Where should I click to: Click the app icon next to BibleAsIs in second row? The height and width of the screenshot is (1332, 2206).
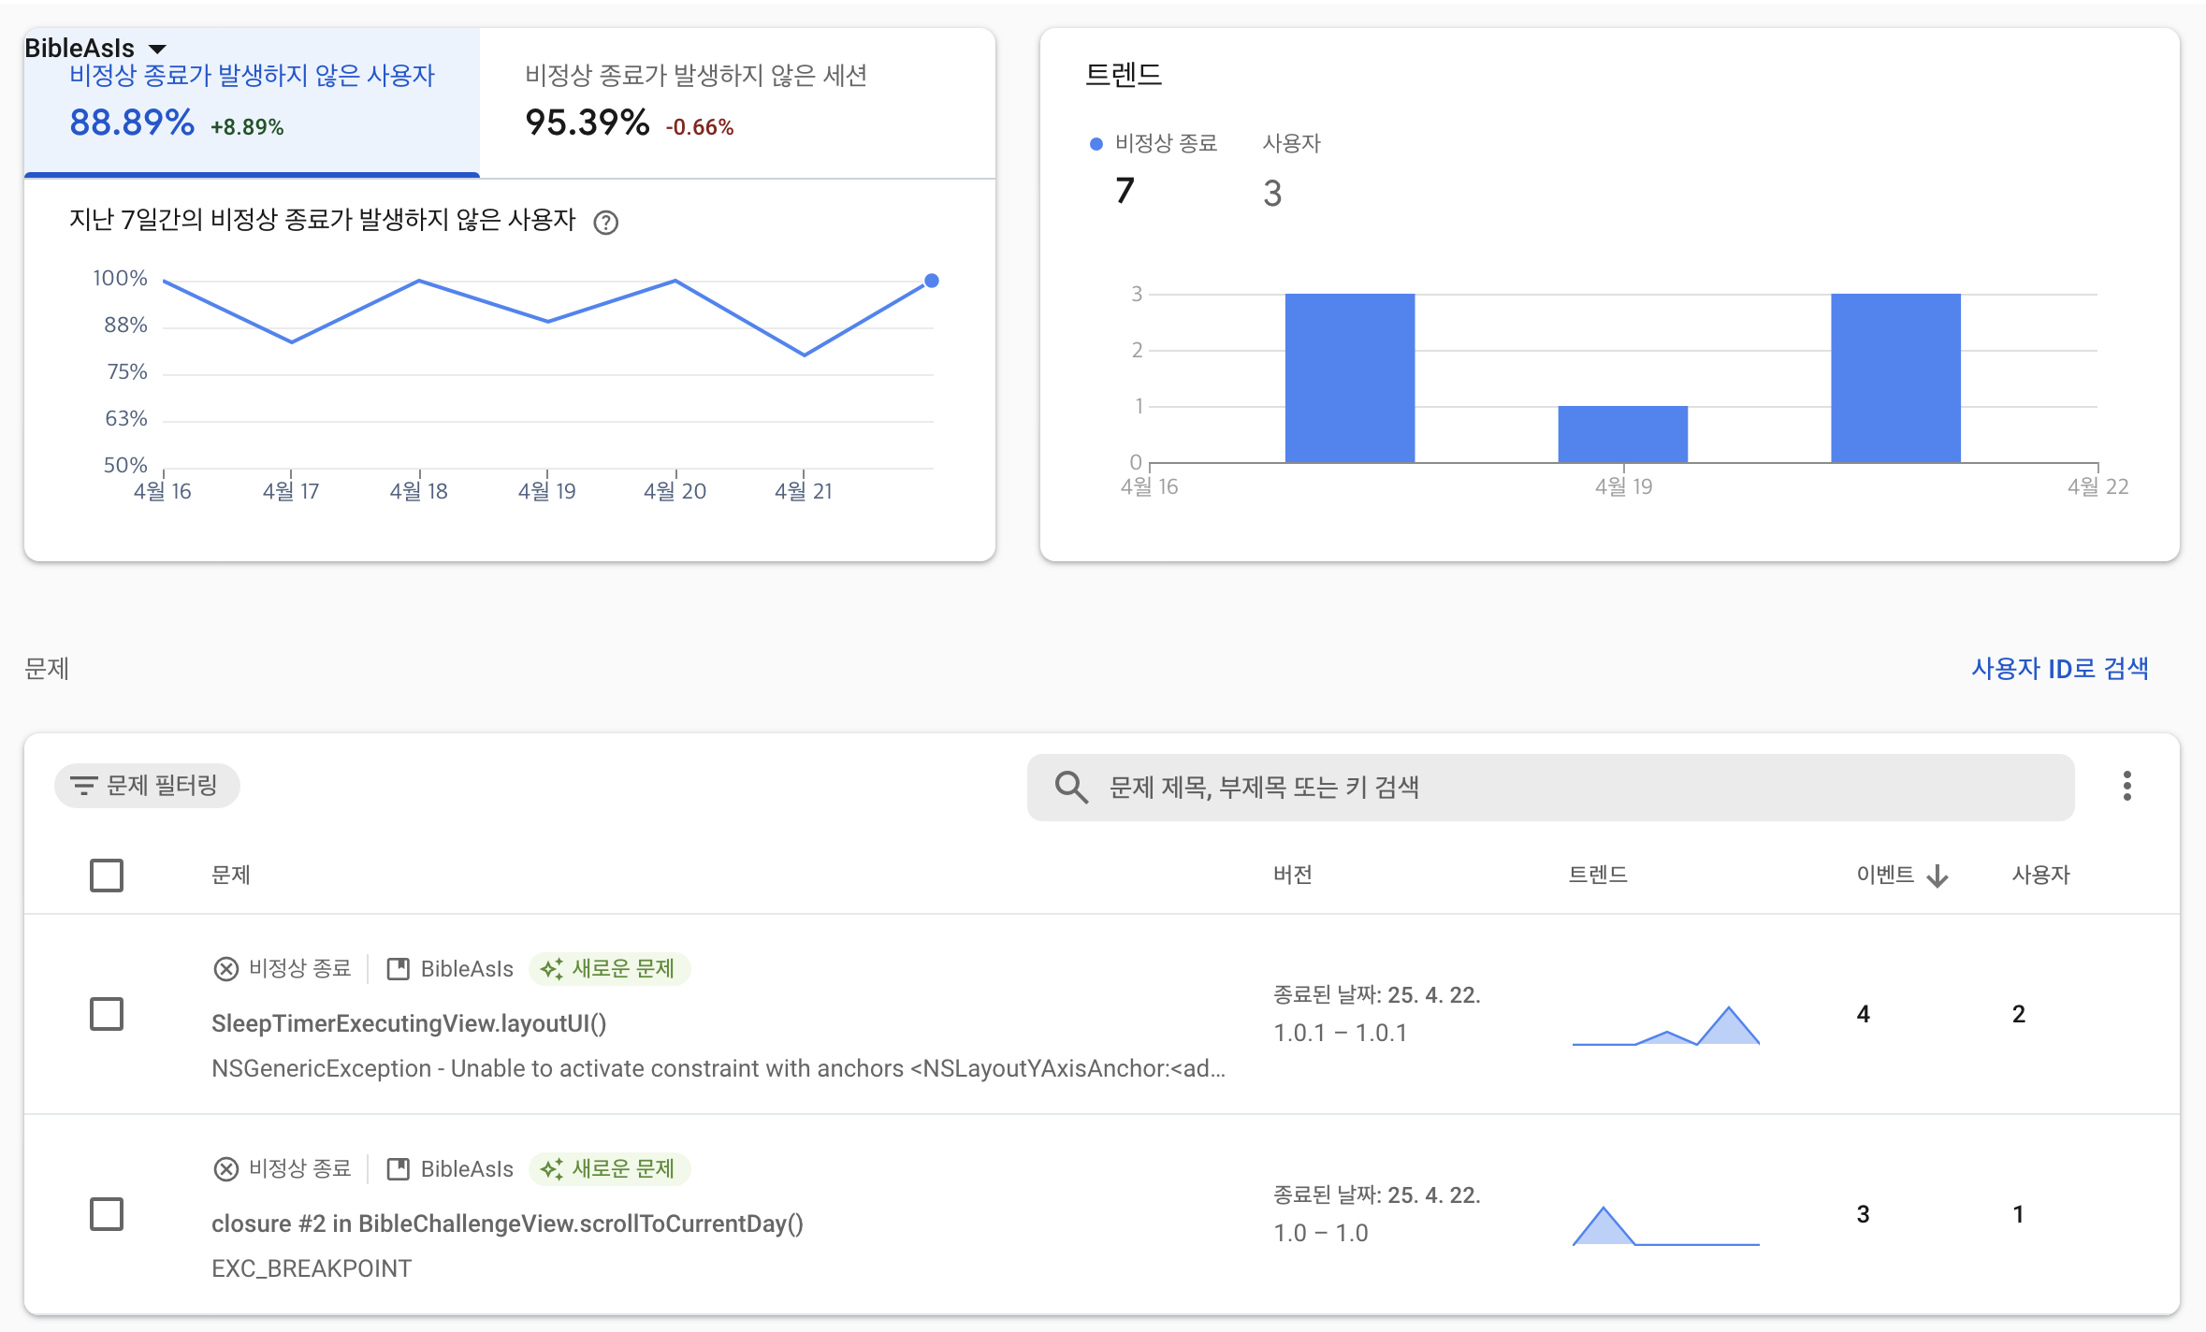tap(399, 1169)
